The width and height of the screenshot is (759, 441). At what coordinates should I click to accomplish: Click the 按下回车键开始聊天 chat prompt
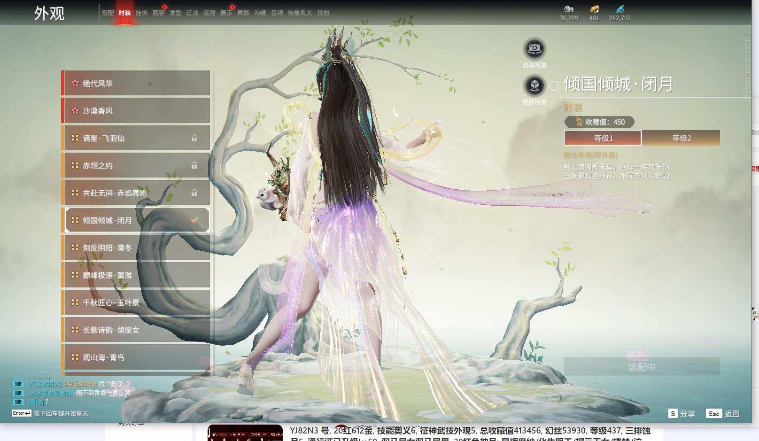(x=61, y=413)
